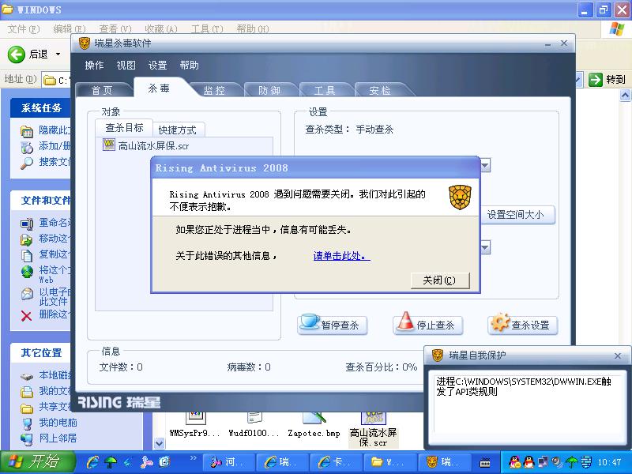
Task: Switch to the 监控 tab
Action: point(214,90)
